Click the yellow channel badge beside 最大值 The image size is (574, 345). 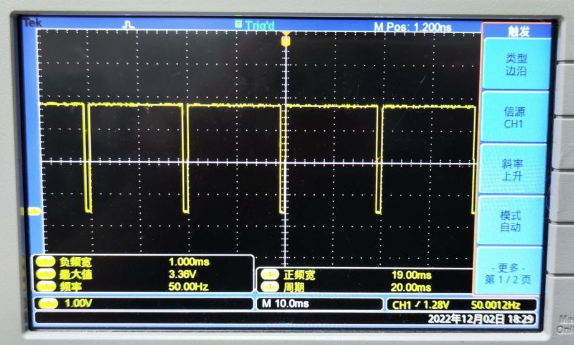(x=44, y=275)
